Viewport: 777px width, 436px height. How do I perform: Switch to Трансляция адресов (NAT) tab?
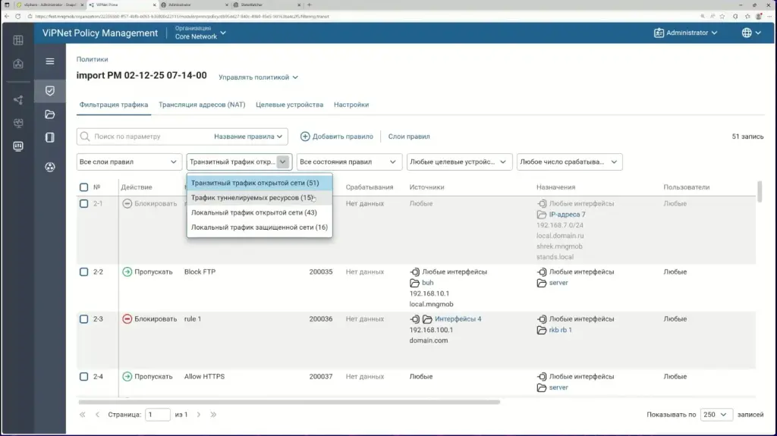point(202,105)
